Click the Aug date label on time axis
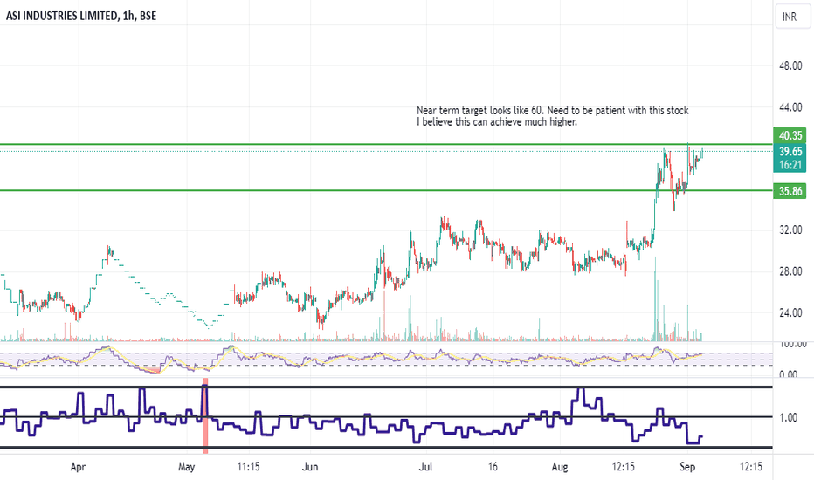This screenshot has width=814, height=480. [x=560, y=467]
